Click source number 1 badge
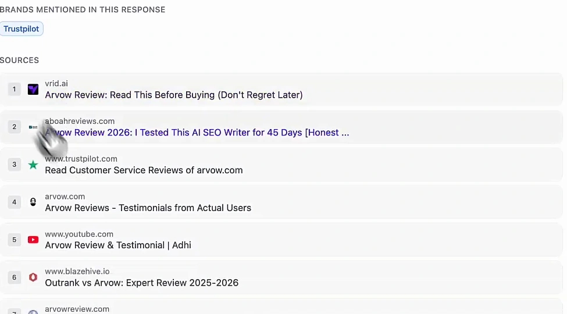Viewport: 567px width, 314px height. click(14, 90)
